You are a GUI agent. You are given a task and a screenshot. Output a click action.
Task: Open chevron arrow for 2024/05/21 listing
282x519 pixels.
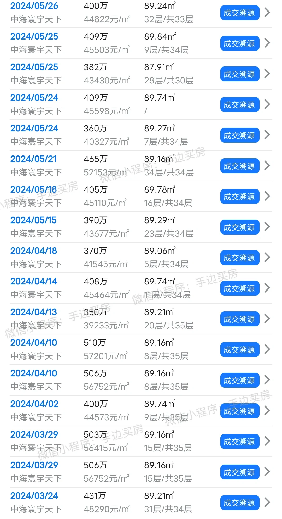point(267,165)
